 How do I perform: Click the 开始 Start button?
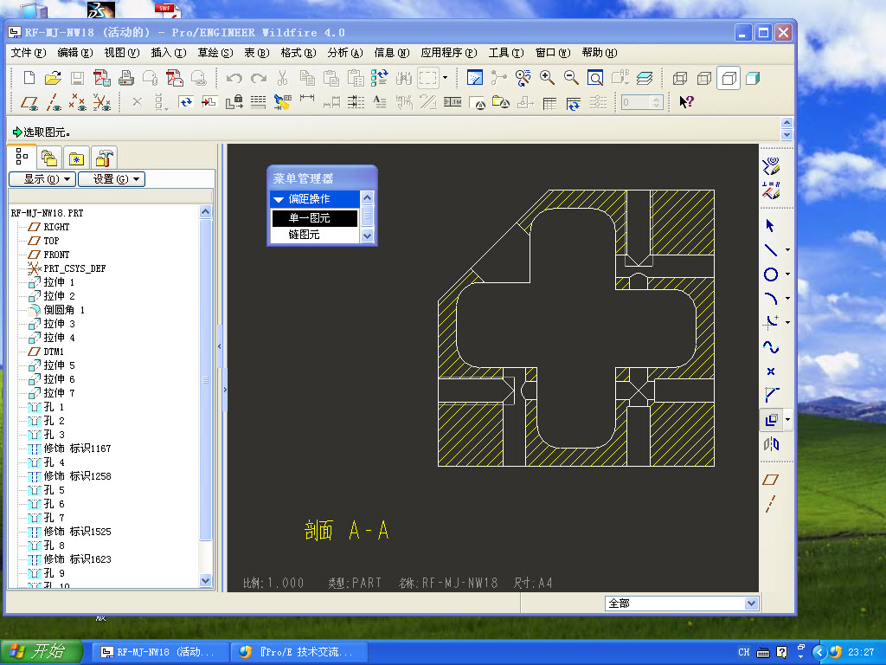coord(42,652)
